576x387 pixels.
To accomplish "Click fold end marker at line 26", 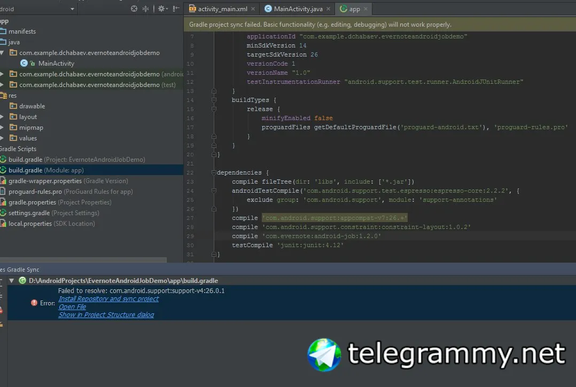I will coord(214,209).
